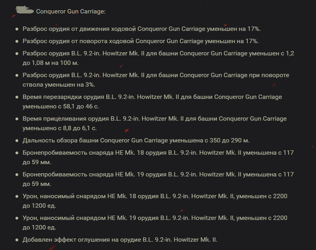Click the line about dispersion on hull traverse
The height and width of the screenshot is (250, 316).
pos(140,41)
